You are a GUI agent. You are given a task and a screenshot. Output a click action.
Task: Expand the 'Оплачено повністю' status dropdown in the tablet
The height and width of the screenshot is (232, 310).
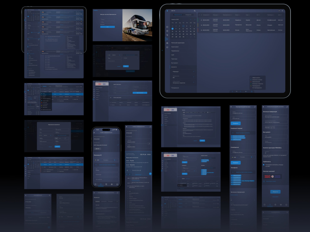tap(184, 82)
